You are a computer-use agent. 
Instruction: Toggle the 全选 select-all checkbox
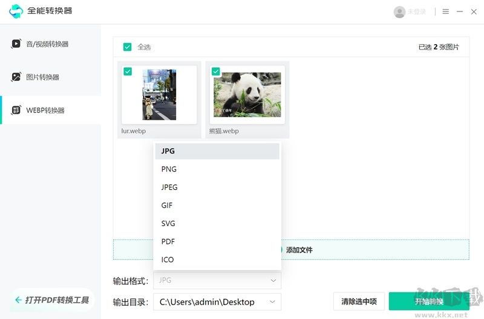[x=127, y=47]
